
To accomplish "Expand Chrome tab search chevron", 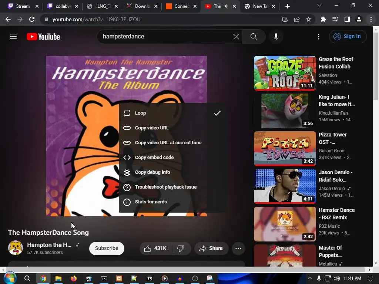I will point(319,5).
